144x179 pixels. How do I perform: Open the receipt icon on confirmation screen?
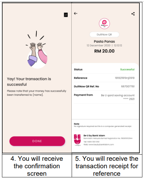66,15
